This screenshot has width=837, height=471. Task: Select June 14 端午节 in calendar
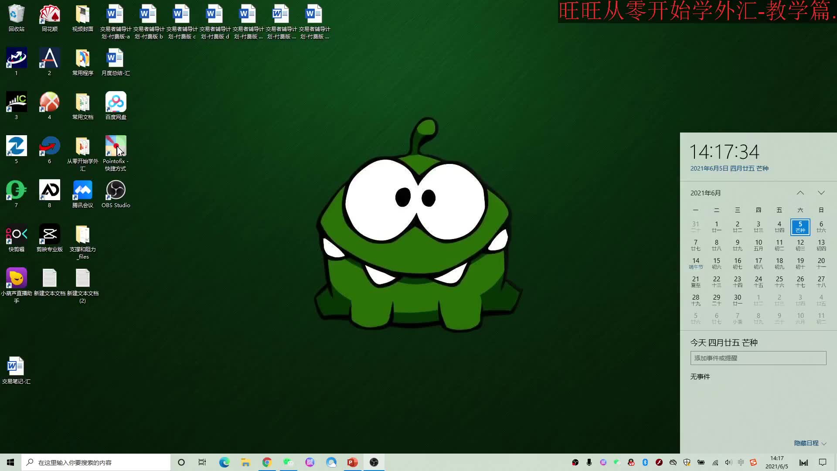pyautogui.click(x=696, y=263)
